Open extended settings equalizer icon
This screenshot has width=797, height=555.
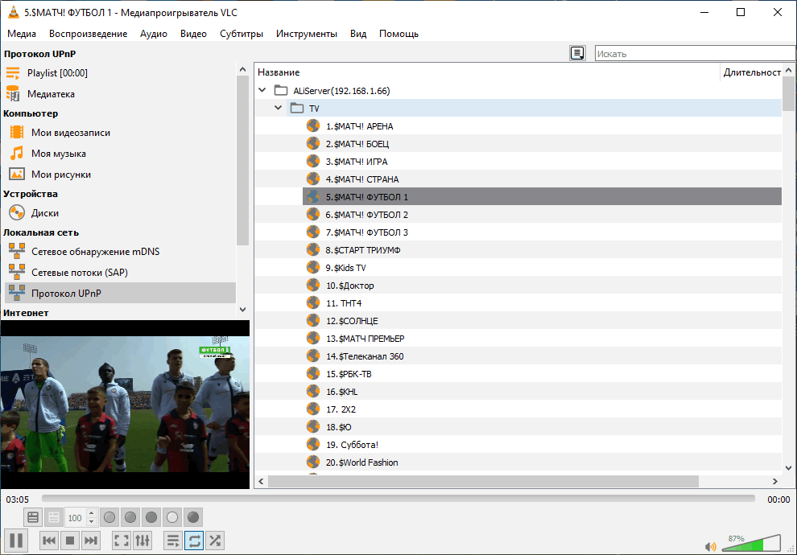tap(142, 541)
